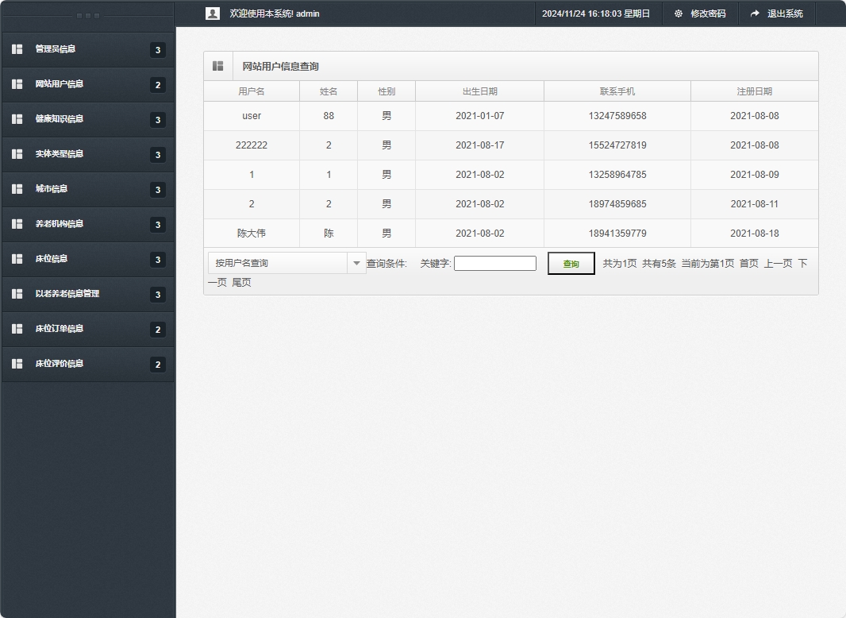The width and height of the screenshot is (846, 618).
Task: Open the 网站用户信息 menu item
Action: [59, 84]
